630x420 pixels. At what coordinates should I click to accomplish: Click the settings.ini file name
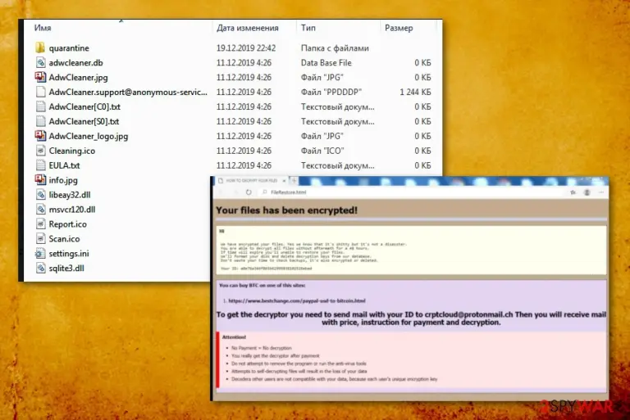(69, 254)
